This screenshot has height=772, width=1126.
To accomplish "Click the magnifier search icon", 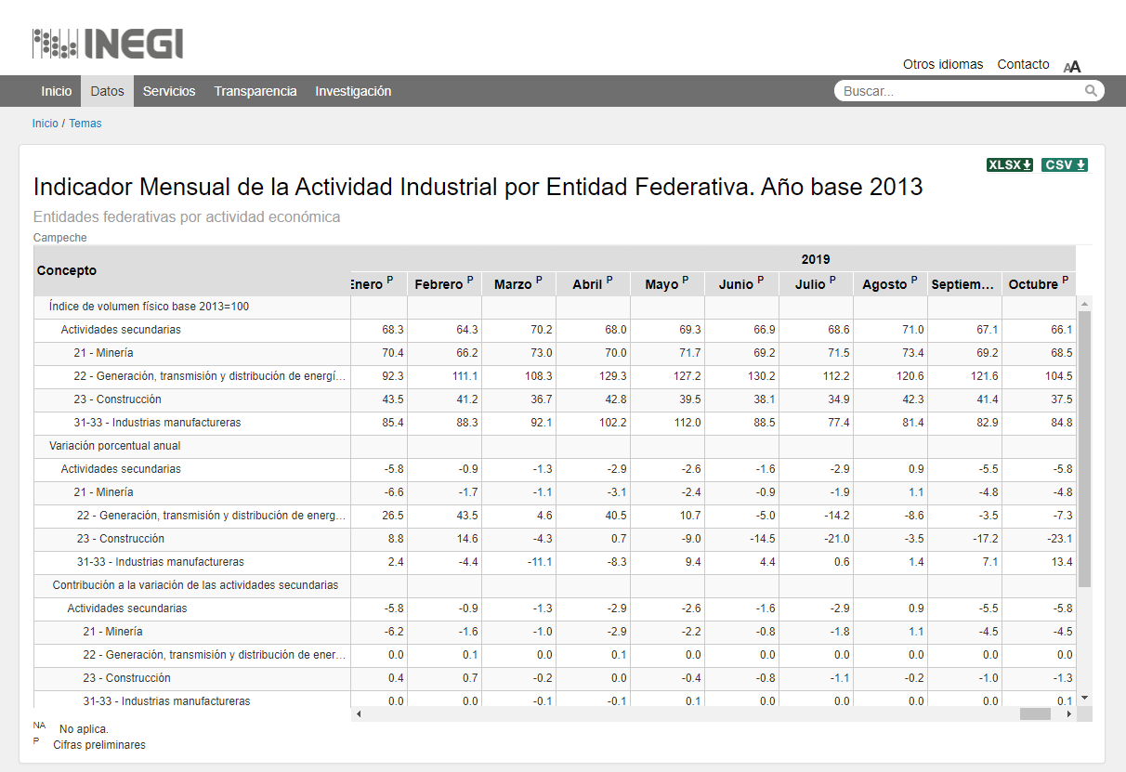I will [x=1092, y=91].
